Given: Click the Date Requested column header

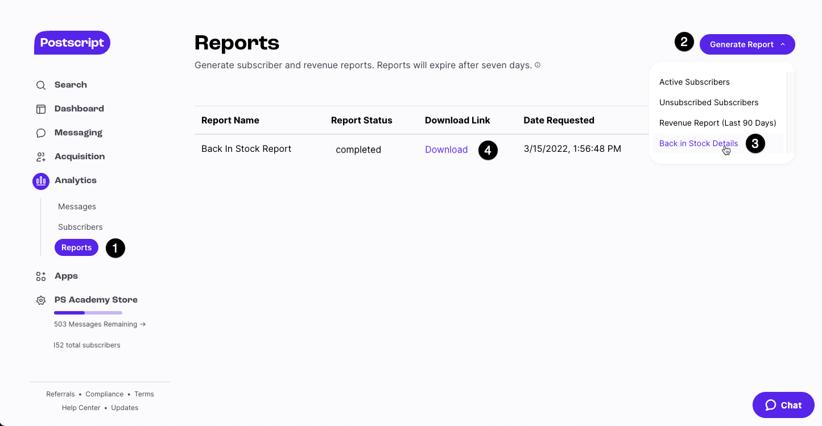Looking at the screenshot, I should click(x=559, y=121).
